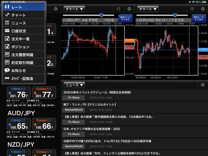Click the account card icon in menu
This screenshot has height=156, width=208.
7,31
